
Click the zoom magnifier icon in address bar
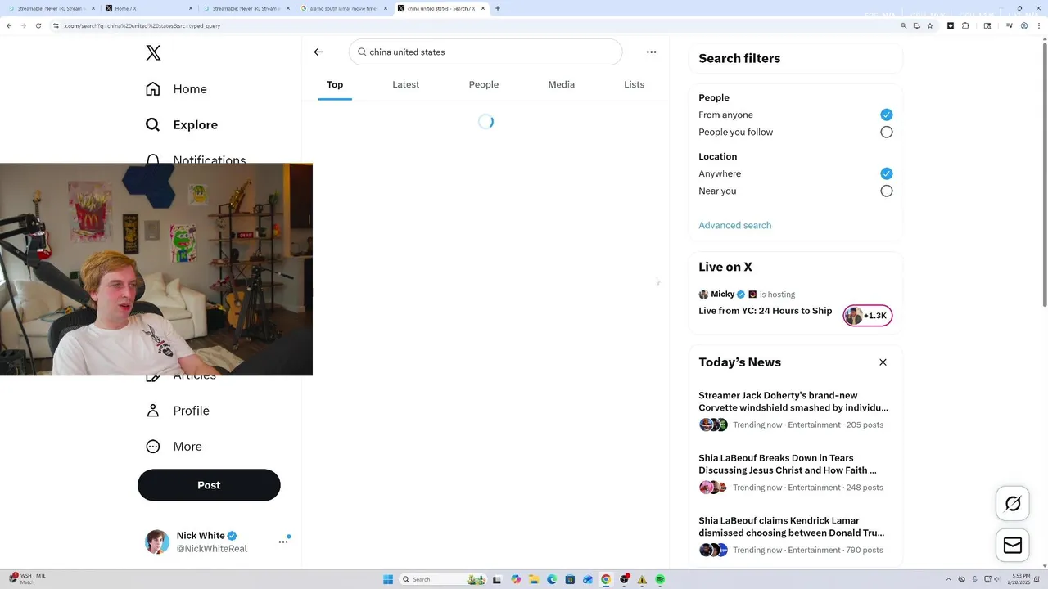pos(904,25)
